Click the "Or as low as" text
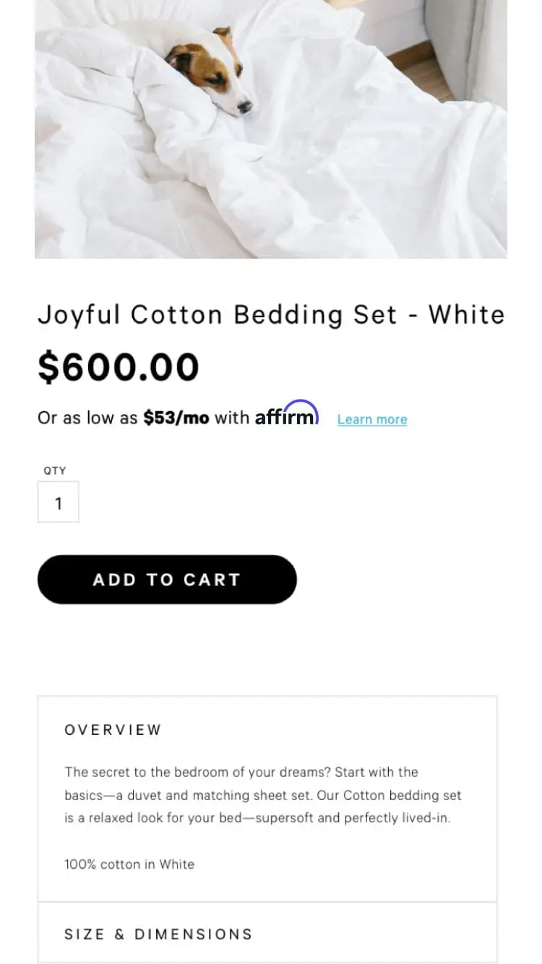The height and width of the screenshot is (964, 542). (87, 418)
